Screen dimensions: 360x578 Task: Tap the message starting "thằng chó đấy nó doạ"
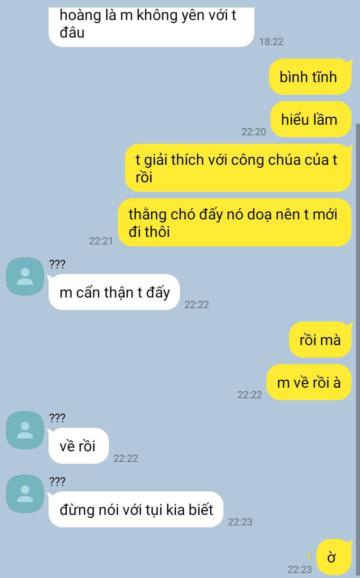coord(235,223)
